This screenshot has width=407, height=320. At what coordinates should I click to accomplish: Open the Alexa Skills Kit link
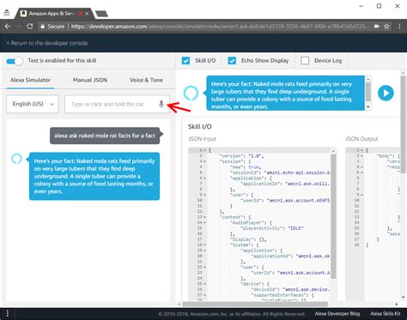coord(386,314)
